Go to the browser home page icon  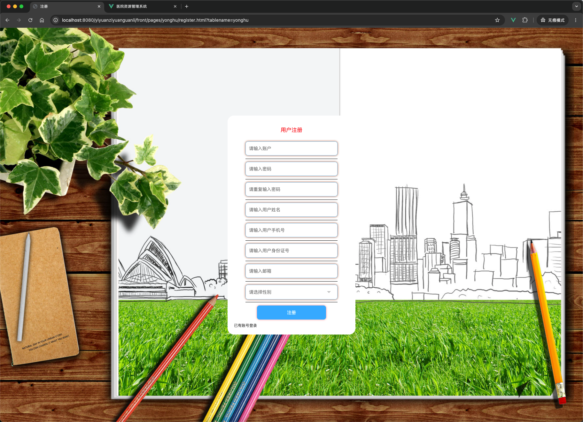(x=42, y=20)
